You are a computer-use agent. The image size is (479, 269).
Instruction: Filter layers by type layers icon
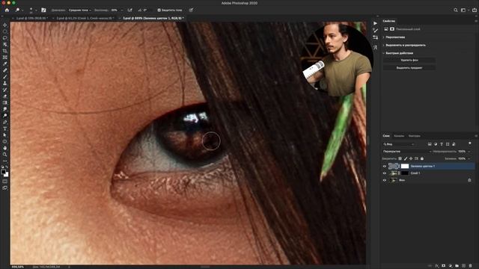442,144
